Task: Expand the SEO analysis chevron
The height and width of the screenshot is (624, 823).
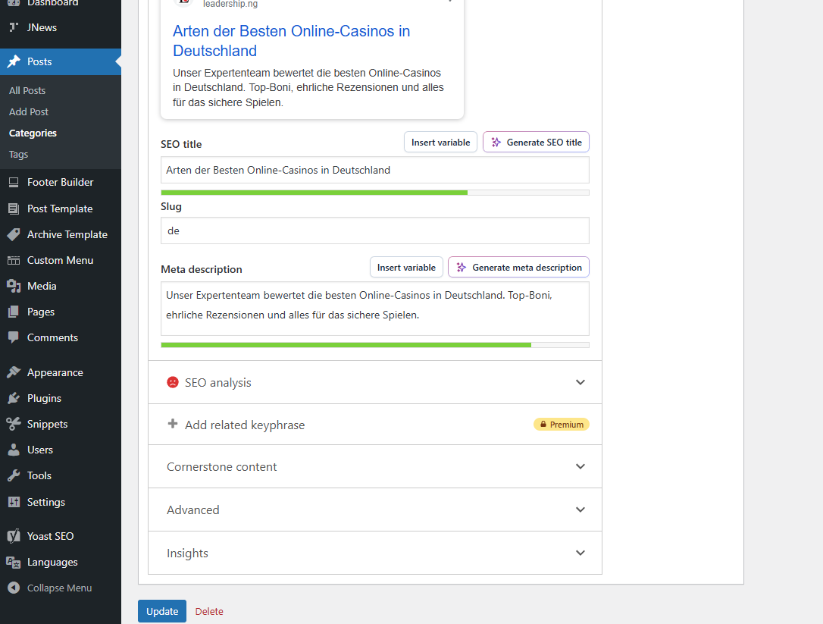Action: point(580,382)
